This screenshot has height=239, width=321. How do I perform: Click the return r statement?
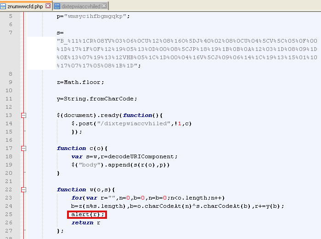click(85, 222)
